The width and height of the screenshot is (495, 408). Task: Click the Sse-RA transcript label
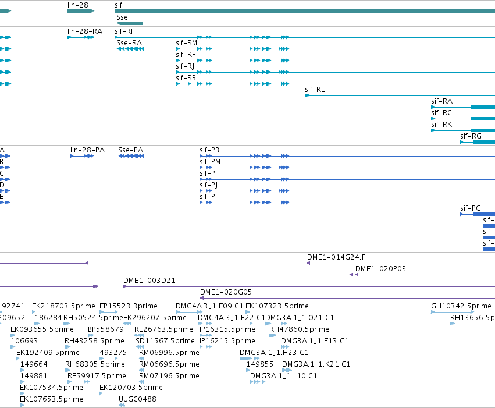129,43
